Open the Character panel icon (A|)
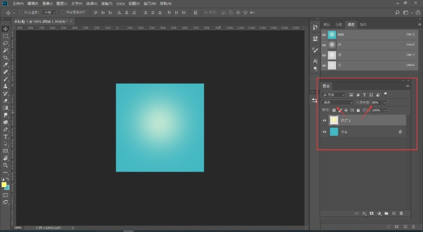The image size is (423, 232). click(x=315, y=61)
